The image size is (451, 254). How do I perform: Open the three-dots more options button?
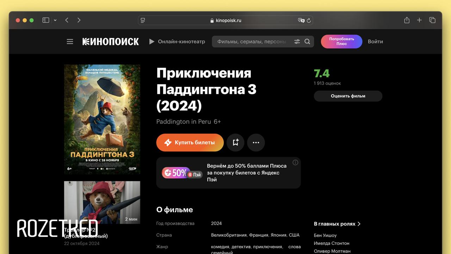click(x=256, y=143)
